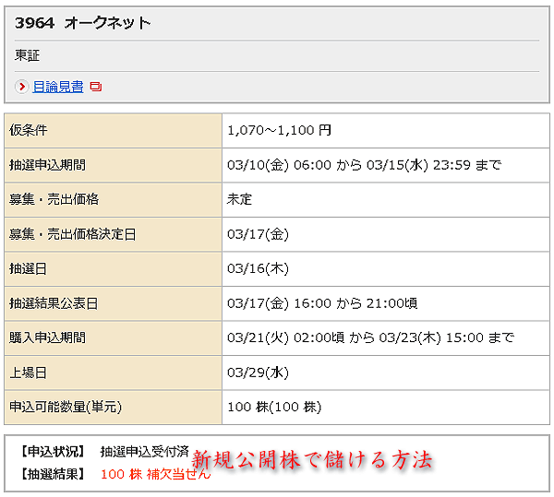Select the listing date 03/29(水)
The height and width of the screenshot is (497, 554).
(x=258, y=373)
